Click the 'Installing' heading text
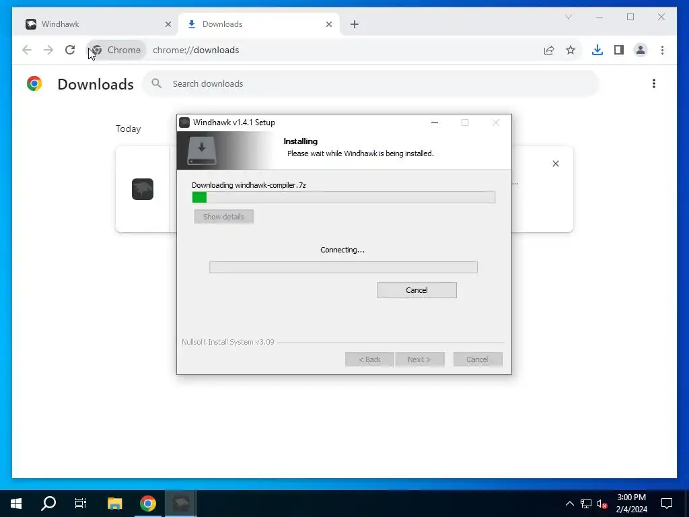This screenshot has height=517, width=689. pos(301,141)
